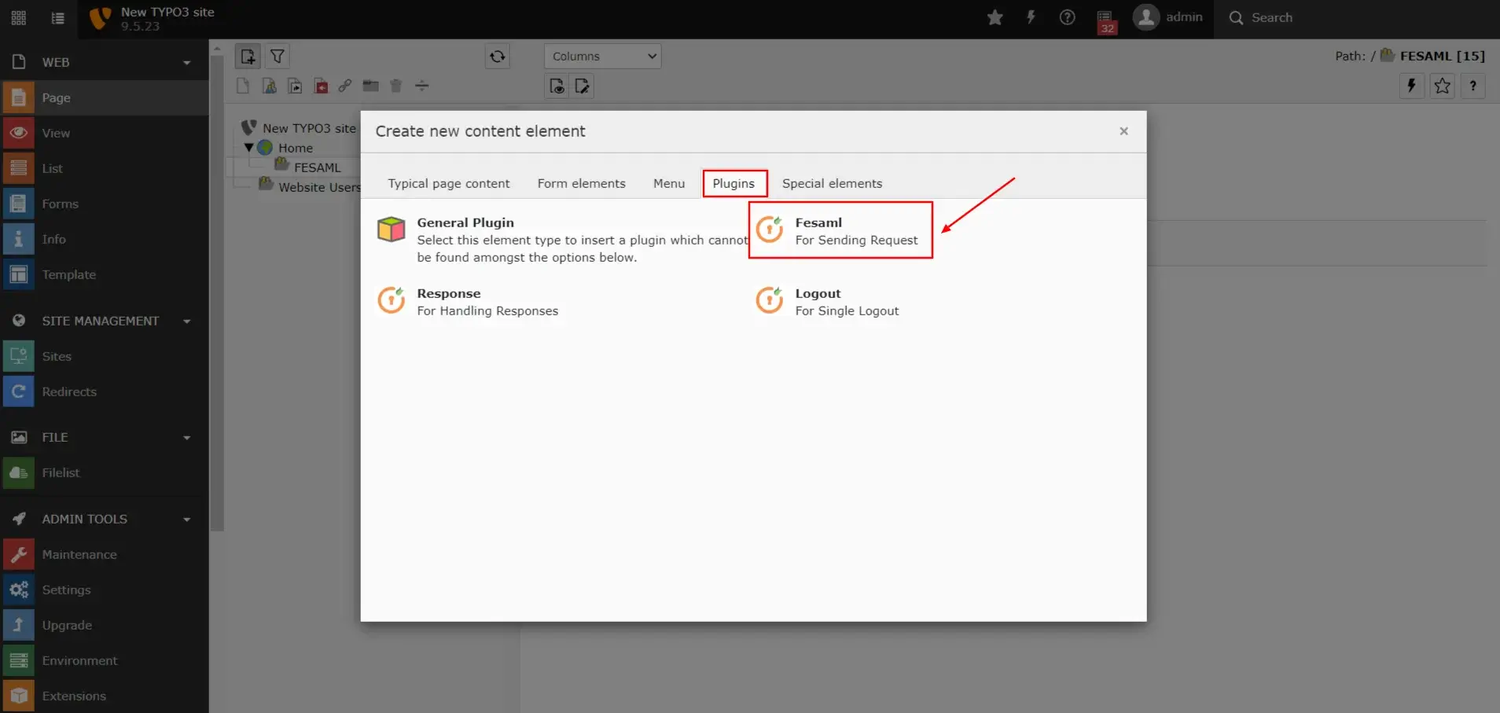Click the clear cache lightning in docheader
Image resolution: width=1500 pixels, height=713 pixels.
pyautogui.click(x=1412, y=86)
